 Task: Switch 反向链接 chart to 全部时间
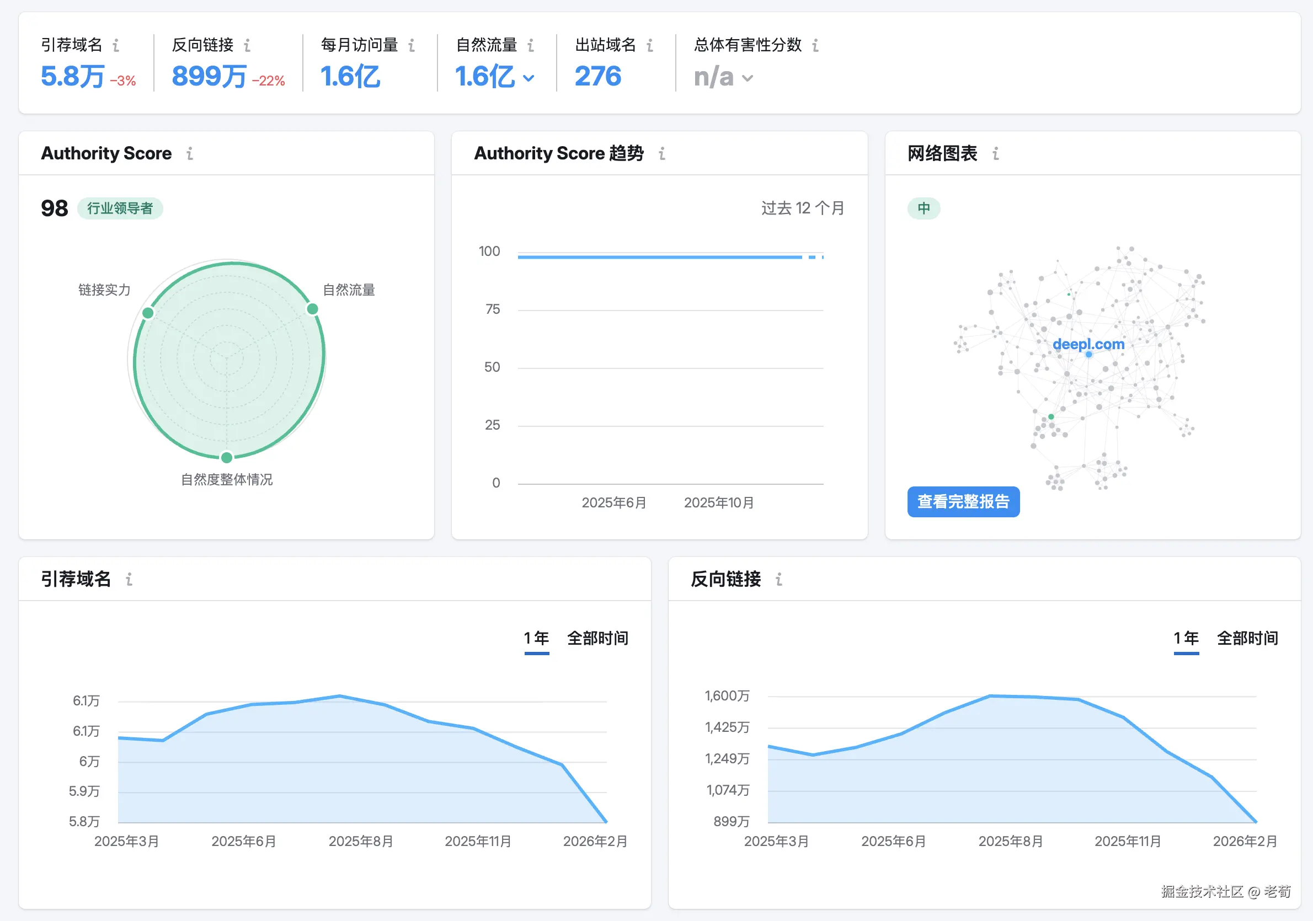pyautogui.click(x=1247, y=638)
